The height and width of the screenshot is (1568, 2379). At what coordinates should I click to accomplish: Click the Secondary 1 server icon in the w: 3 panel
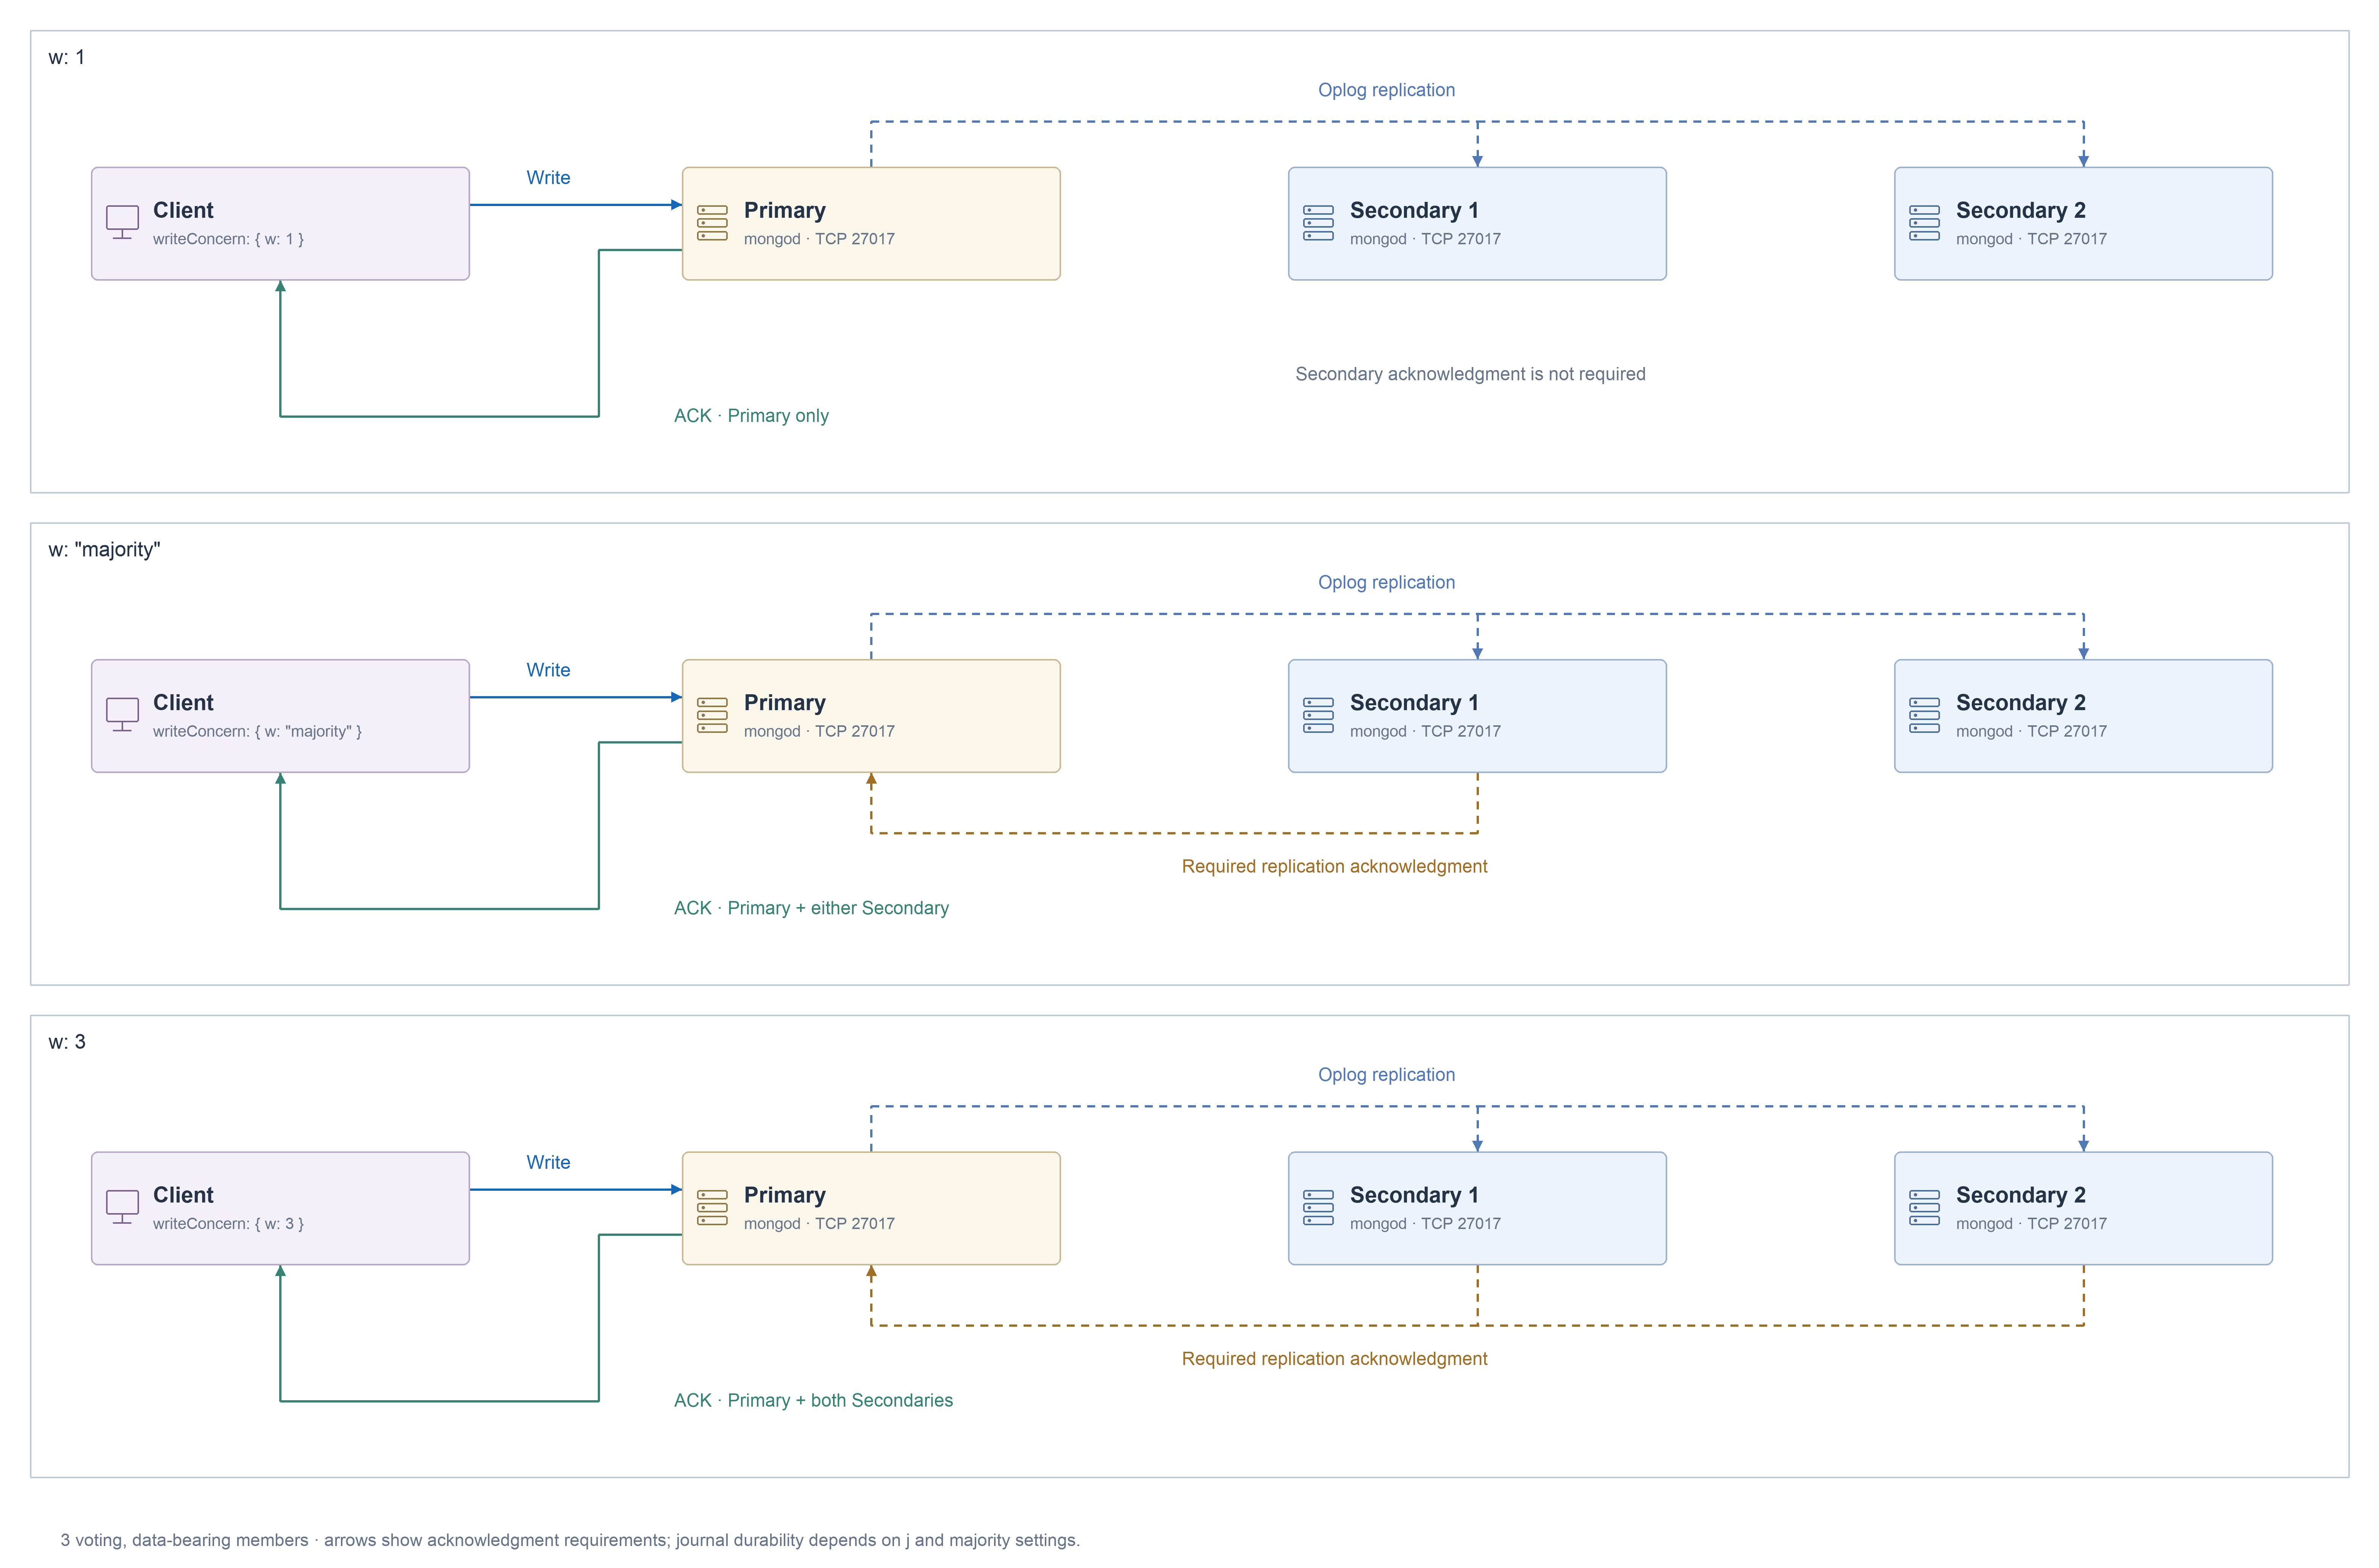(1318, 1207)
